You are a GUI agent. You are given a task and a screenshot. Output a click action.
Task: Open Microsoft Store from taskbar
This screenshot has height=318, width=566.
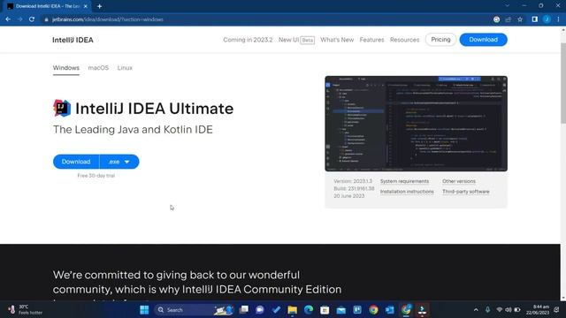[325, 310]
